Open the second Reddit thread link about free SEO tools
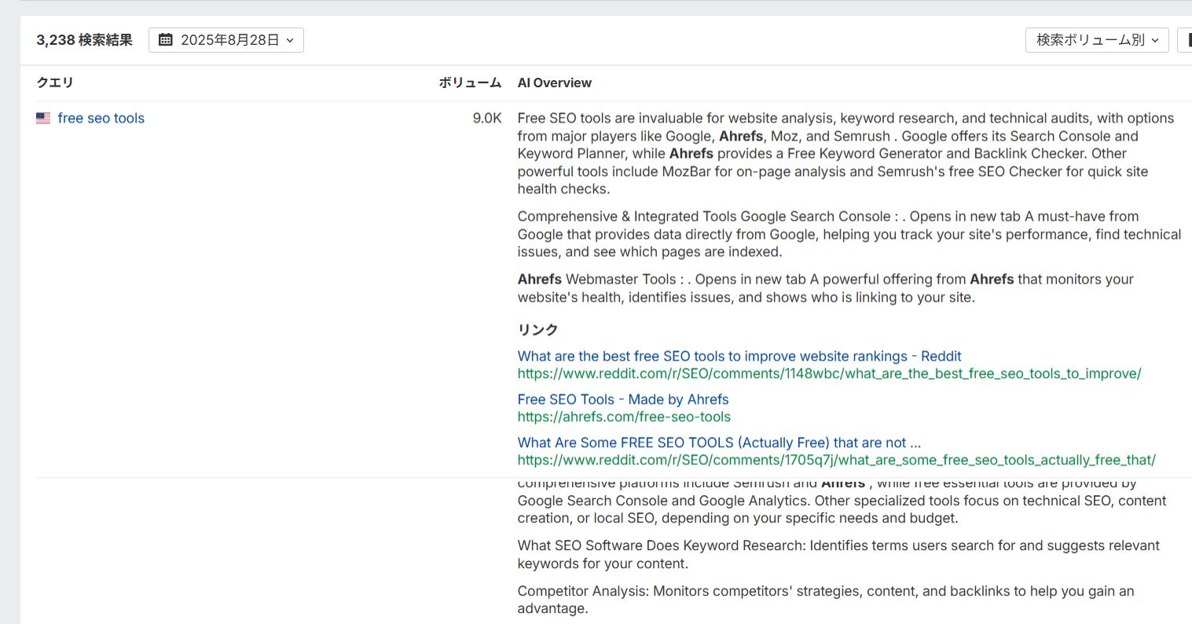The height and width of the screenshot is (624, 1192). click(718, 442)
